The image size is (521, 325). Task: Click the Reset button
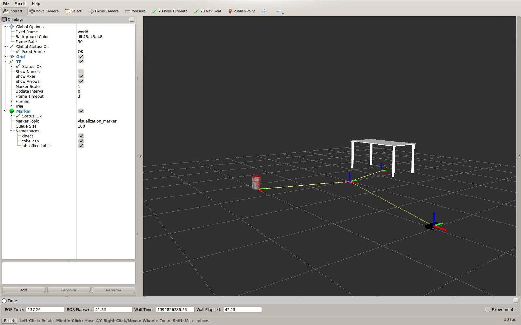pyautogui.click(x=9, y=321)
